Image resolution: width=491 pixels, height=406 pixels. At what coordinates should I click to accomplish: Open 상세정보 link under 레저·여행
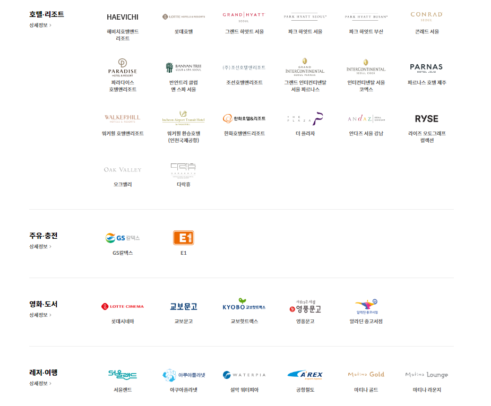click(40, 384)
